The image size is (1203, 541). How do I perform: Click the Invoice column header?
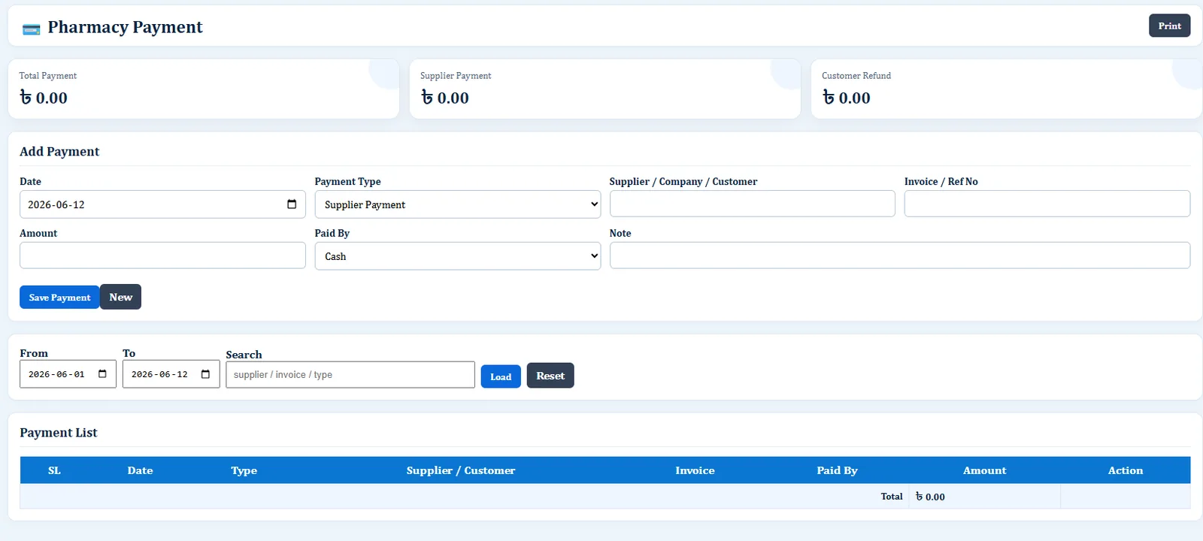click(695, 470)
